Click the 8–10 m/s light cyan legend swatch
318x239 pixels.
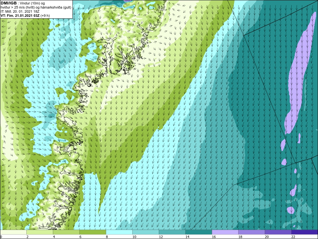pyautogui.click(x=119, y=232)
